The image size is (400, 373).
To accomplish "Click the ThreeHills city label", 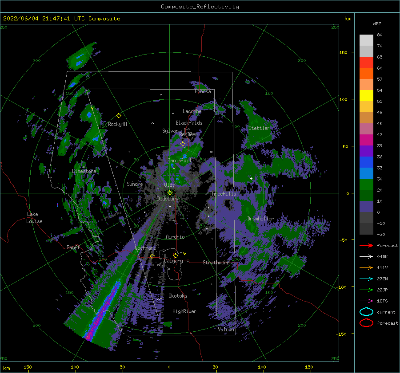I will click(223, 194).
